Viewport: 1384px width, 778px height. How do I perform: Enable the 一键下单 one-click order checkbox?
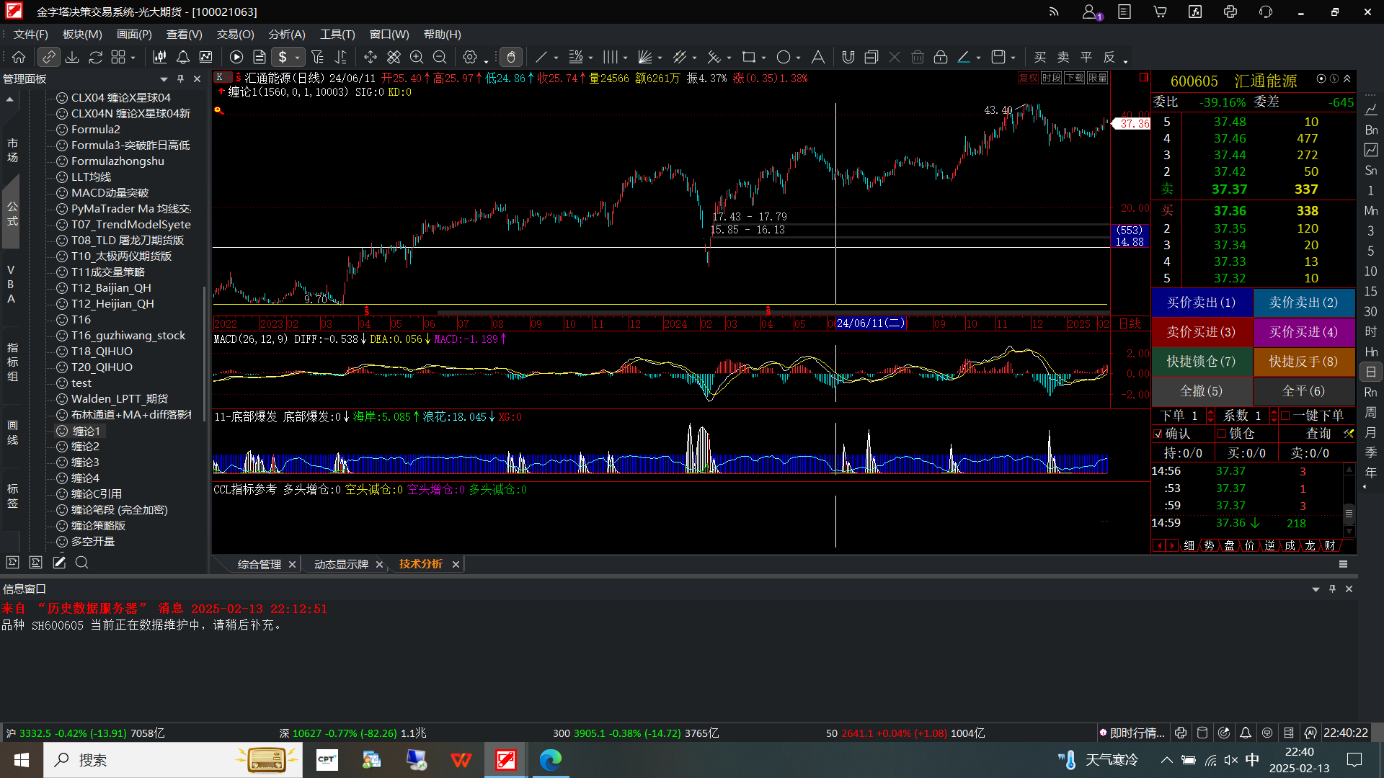[x=1285, y=416]
